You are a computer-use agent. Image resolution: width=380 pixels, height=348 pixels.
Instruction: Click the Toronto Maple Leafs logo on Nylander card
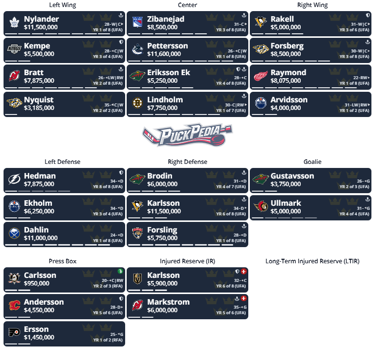(x=14, y=22)
